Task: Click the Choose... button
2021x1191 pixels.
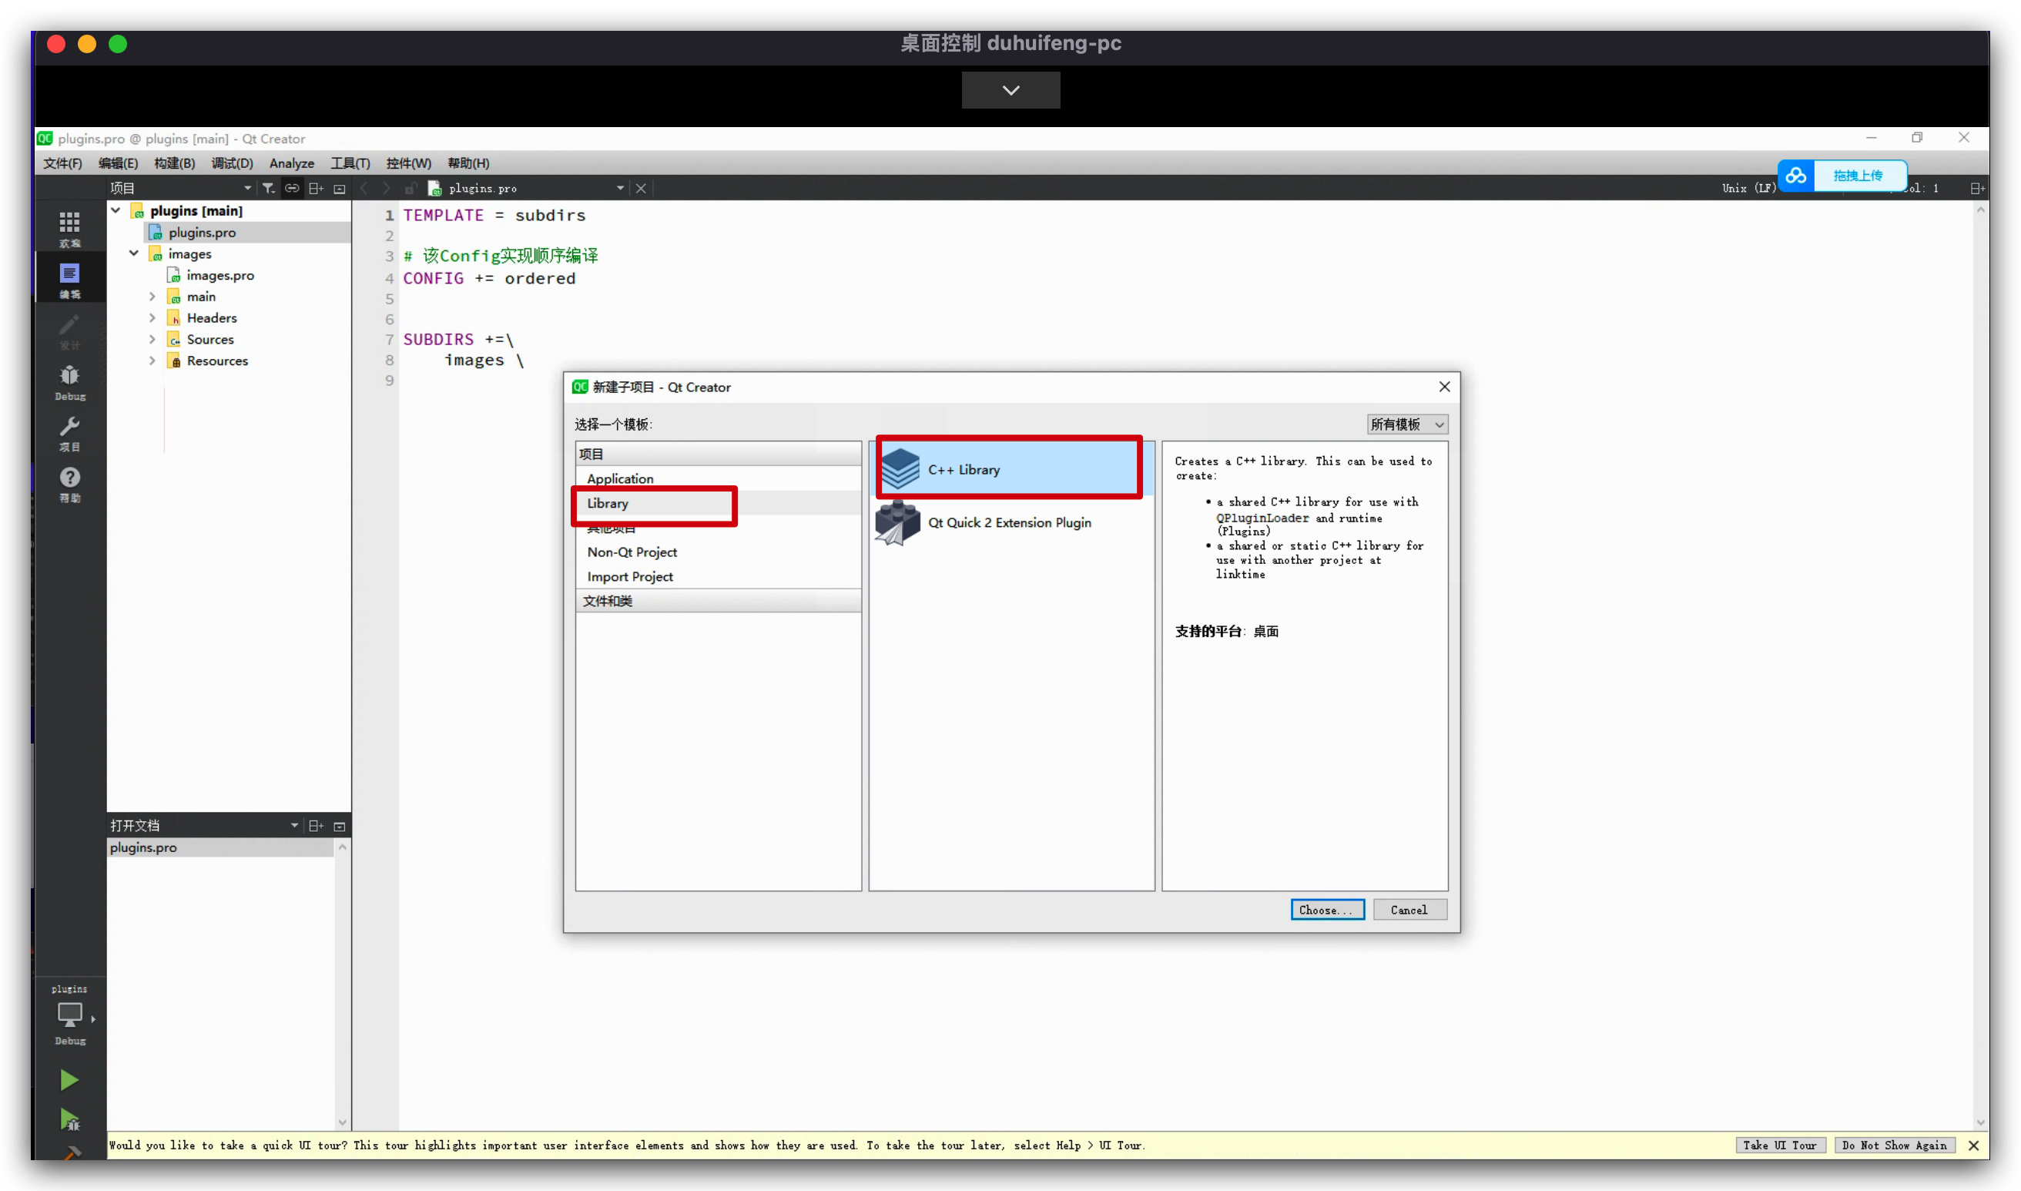Action: [x=1327, y=910]
